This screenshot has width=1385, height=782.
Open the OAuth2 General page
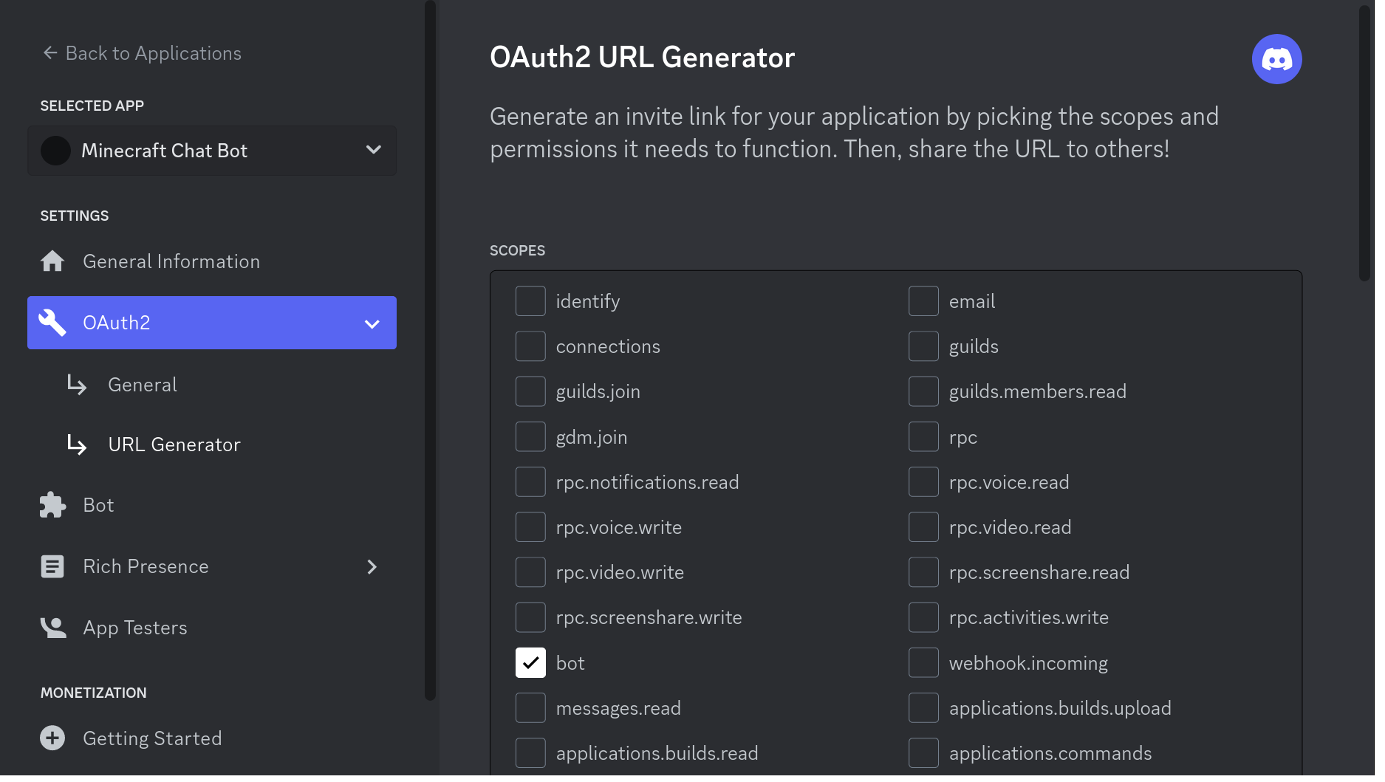coord(142,384)
